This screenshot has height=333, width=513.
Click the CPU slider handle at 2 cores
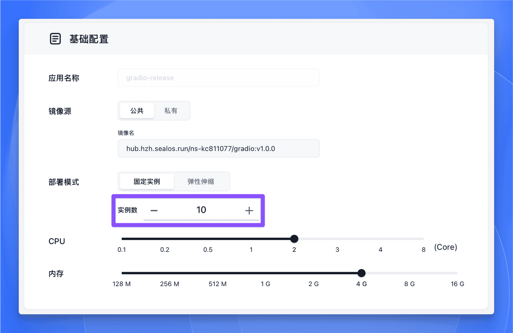(x=294, y=239)
